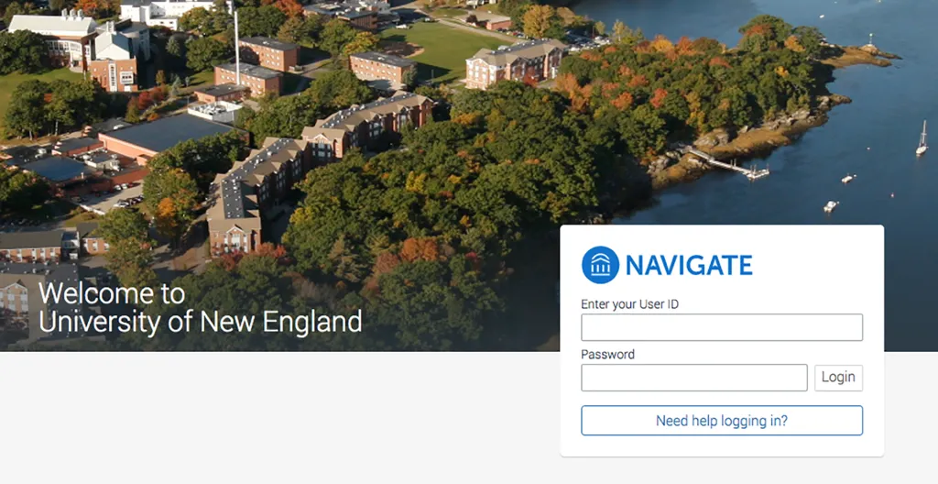Click the small white motorboat near the dock
938x484 pixels.
click(x=831, y=206)
